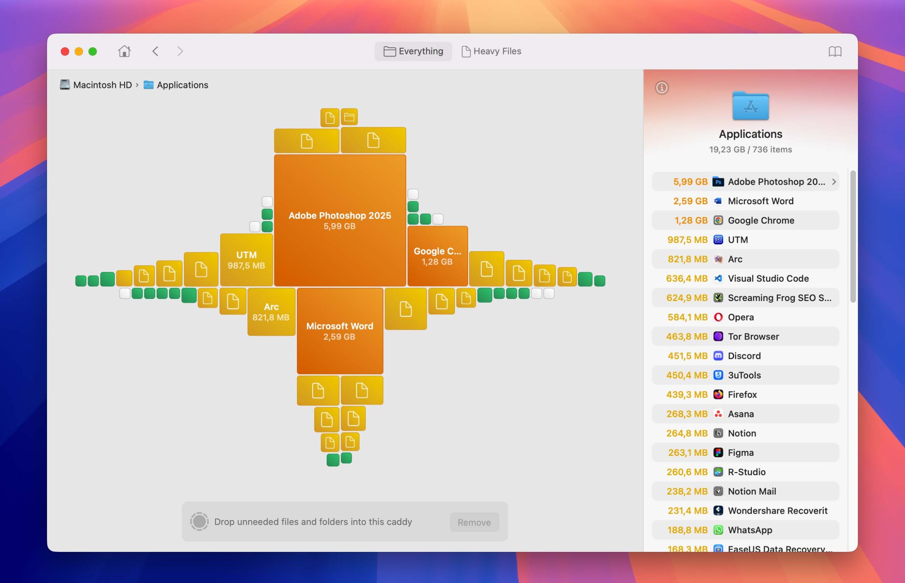Click the Figma icon in list

point(718,452)
